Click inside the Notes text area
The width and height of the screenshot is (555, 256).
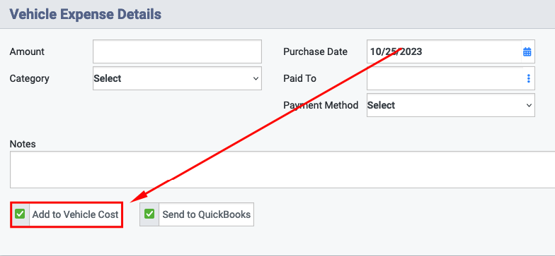pyautogui.click(x=282, y=169)
